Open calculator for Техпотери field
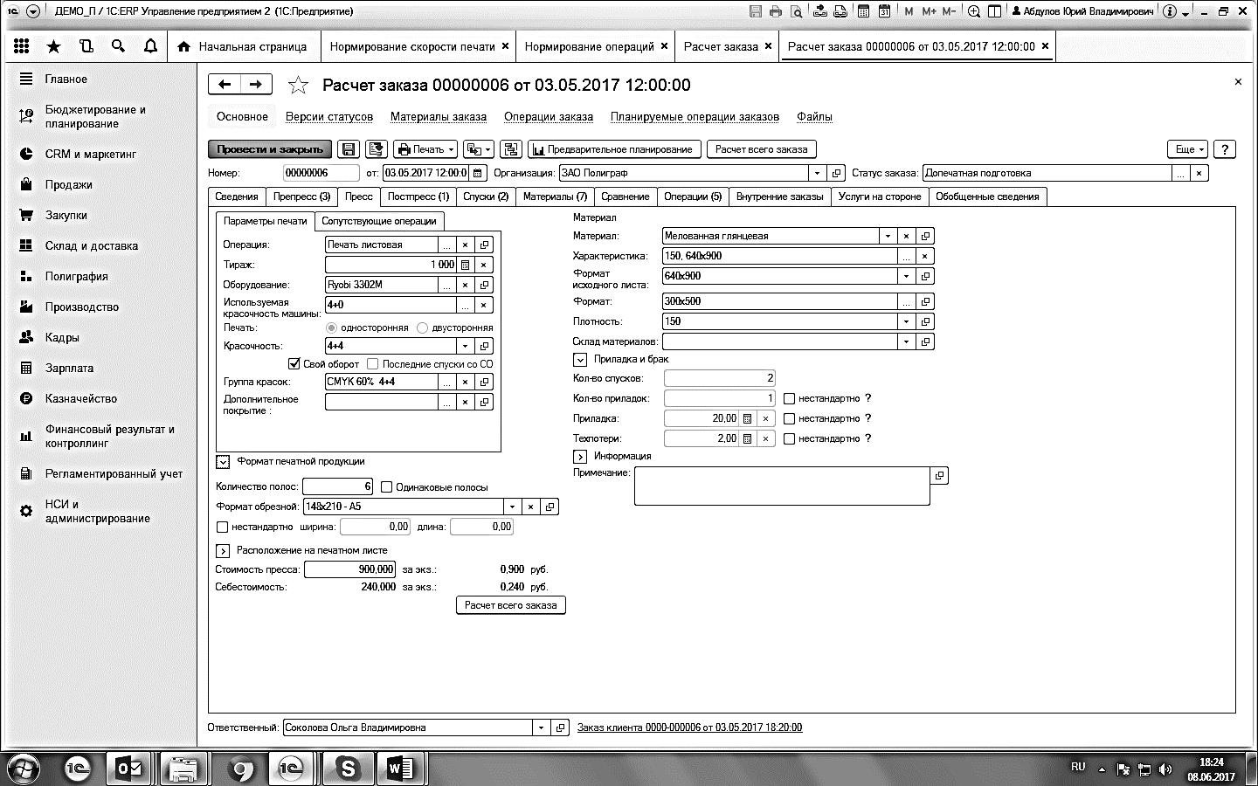 coord(747,438)
